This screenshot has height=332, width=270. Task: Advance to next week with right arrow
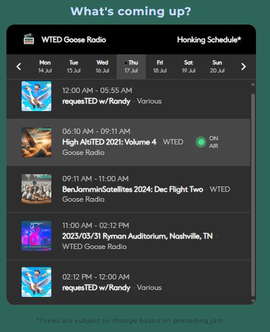243,67
